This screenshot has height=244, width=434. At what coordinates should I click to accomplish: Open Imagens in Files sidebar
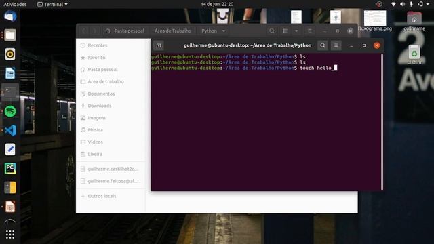(111, 118)
